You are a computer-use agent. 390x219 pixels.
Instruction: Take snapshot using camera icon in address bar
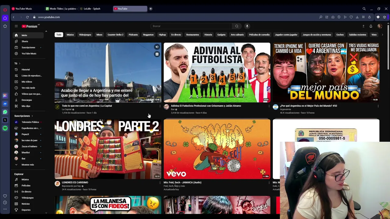tap(333, 17)
